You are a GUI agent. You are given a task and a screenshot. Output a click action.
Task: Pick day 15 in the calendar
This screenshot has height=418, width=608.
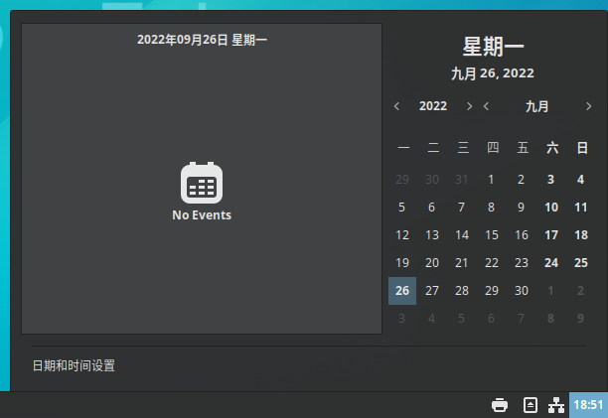(x=491, y=235)
